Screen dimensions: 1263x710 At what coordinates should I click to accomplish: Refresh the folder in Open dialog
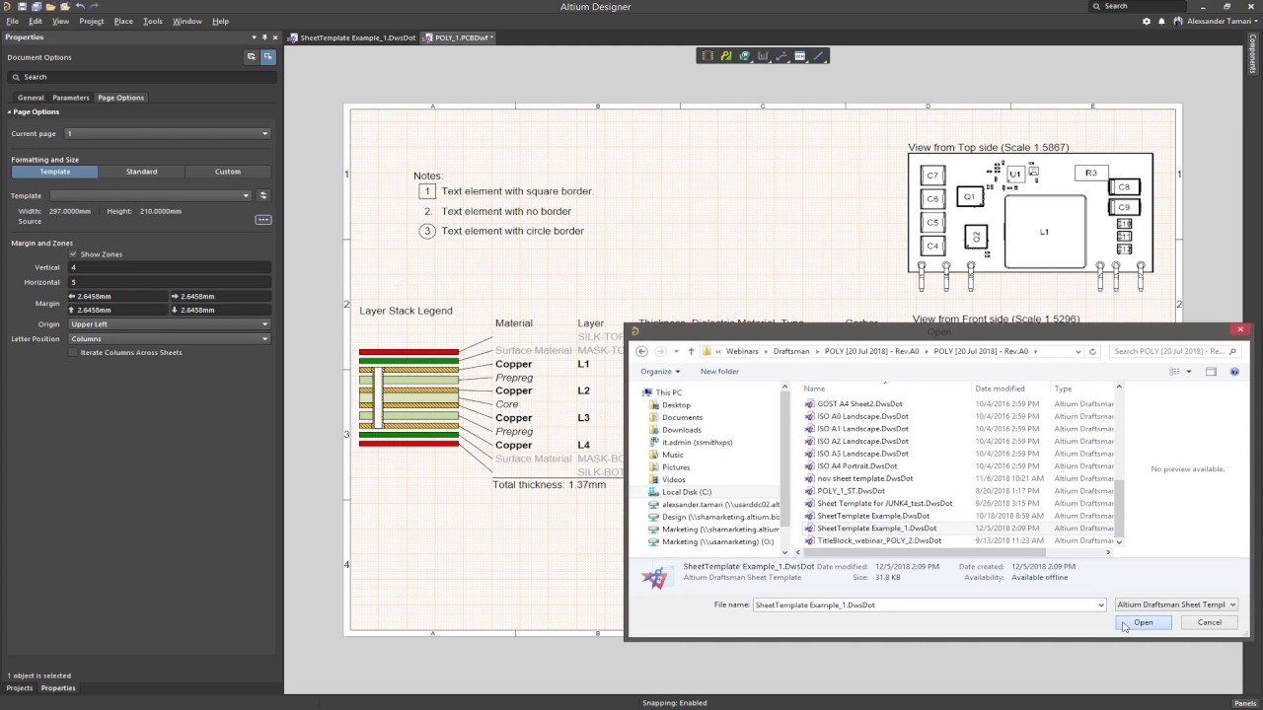click(1092, 351)
